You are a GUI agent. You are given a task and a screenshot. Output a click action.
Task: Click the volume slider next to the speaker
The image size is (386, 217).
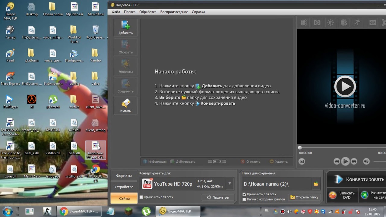click(x=379, y=162)
